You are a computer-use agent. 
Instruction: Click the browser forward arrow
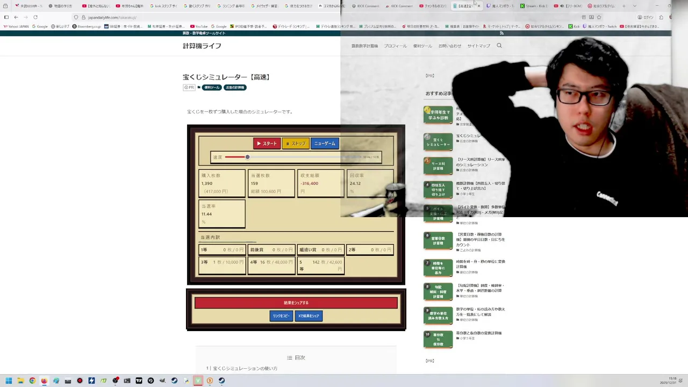[25, 17]
